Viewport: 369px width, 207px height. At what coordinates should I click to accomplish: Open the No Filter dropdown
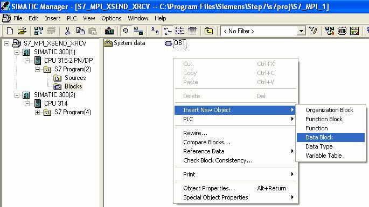[x=301, y=31]
